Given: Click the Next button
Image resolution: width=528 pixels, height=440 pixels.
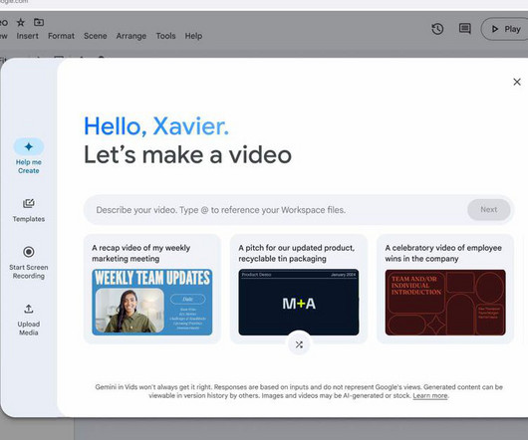Looking at the screenshot, I should coord(488,210).
